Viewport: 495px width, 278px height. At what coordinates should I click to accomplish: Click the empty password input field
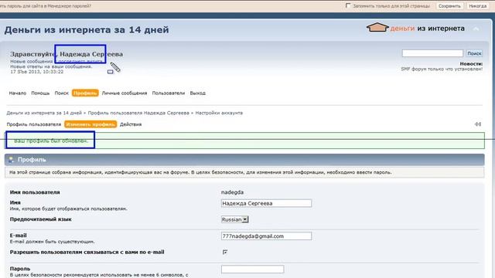(x=253, y=269)
